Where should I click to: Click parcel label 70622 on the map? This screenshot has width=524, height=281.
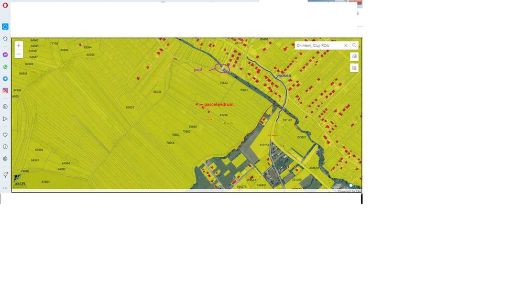pyautogui.click(x=224, y=83)
